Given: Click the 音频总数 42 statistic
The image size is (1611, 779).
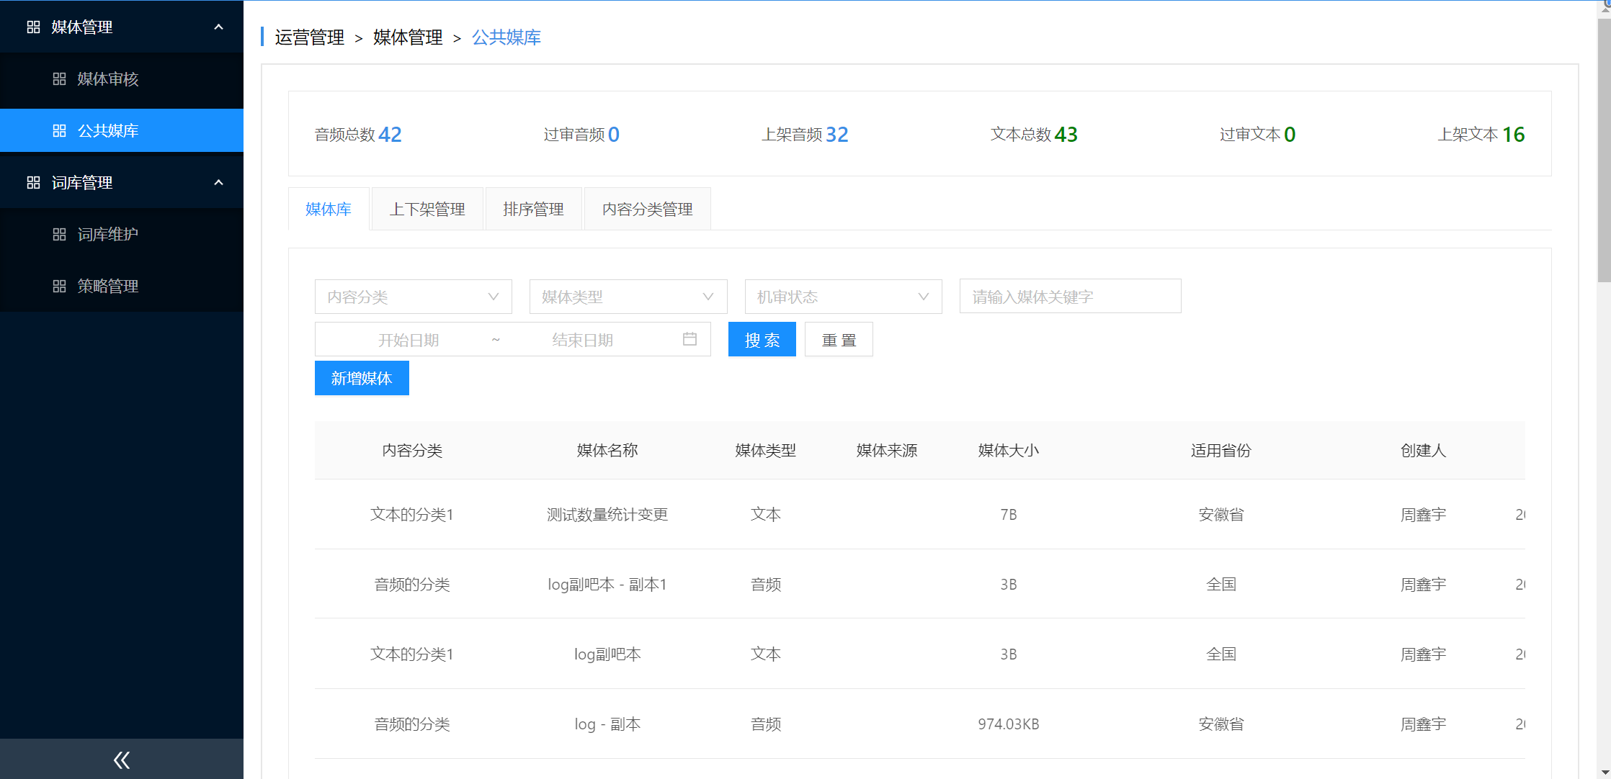Looking at the screenshot, I should tap(358, 135).
